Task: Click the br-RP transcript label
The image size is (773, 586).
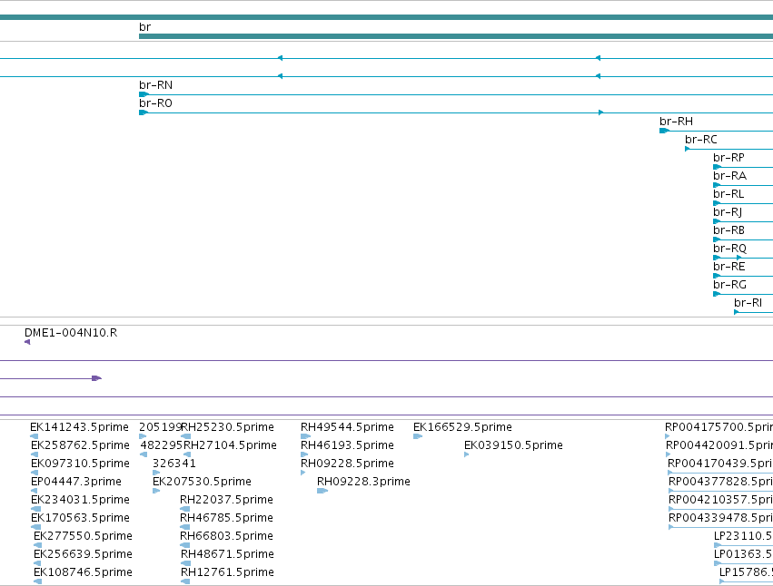Action: point(728,158)
